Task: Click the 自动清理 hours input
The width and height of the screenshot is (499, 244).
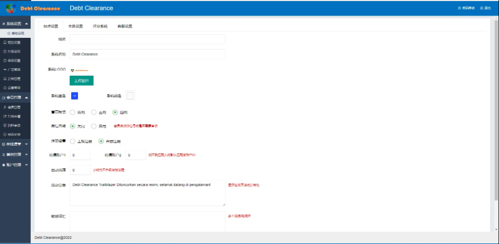Action: [x=80, y=170]
